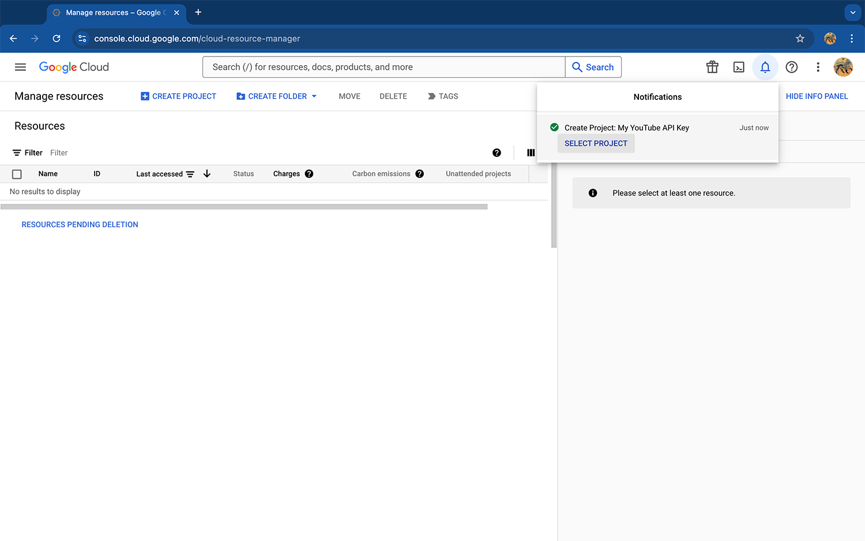The width and height of the screenshot is (865, 541).
Task: Activate Cloud Shell terminal icon
Action: (x=739, y=67)
